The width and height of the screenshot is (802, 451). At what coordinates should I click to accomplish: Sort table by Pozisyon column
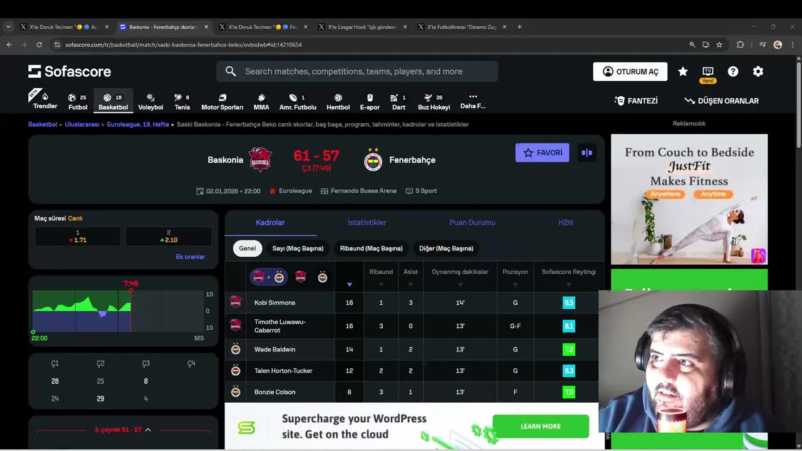[x=515, y=277]
